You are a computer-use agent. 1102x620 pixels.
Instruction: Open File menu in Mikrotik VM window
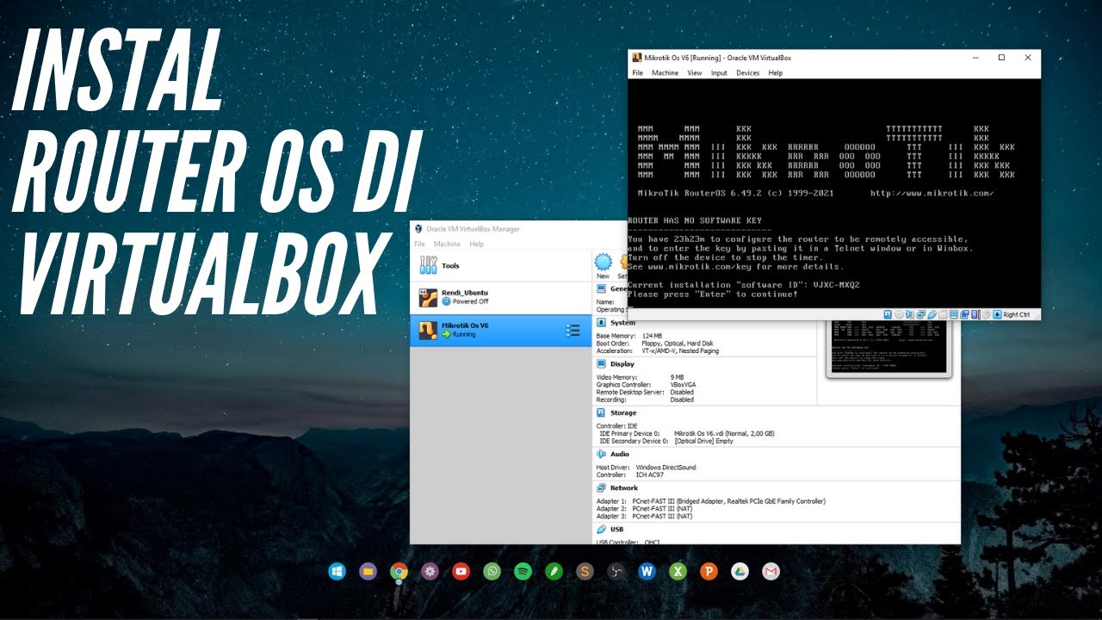tap(638, 73)
